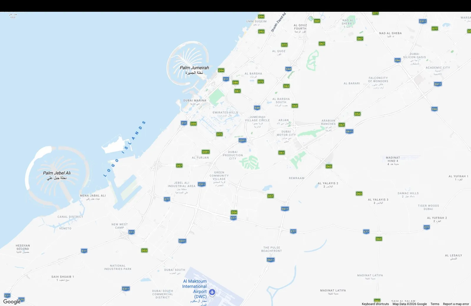Click the E611 shield below The Pulse Beachfront

[x=271, y=260]
